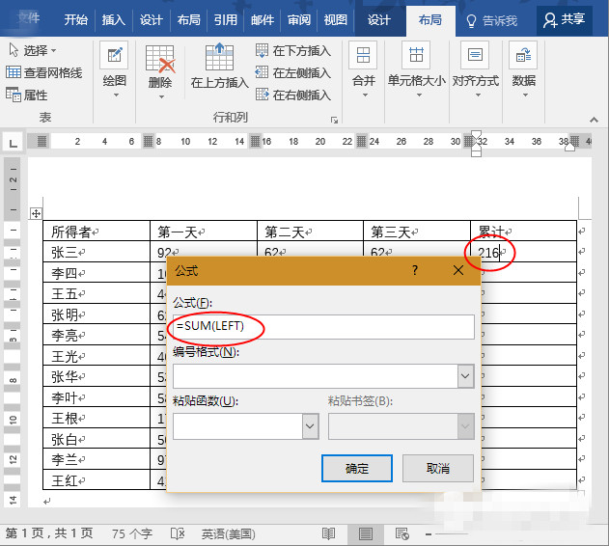Select Insert Left option
The height and width of the screenshot is (546, 609).
293,72
